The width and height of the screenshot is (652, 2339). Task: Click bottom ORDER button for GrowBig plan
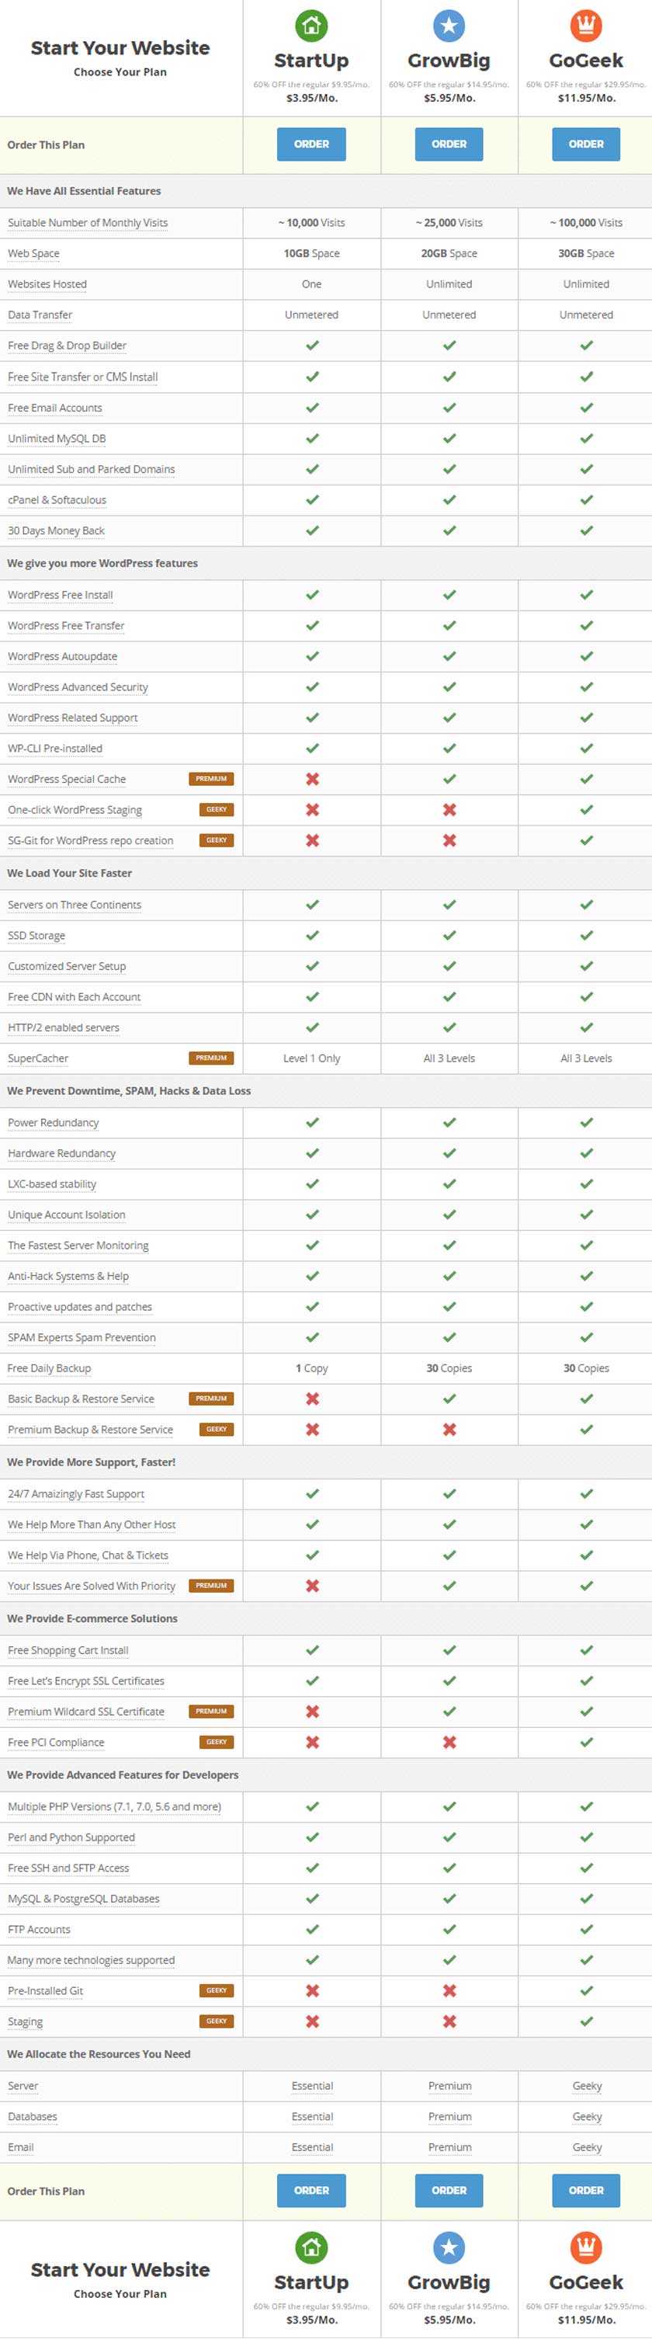coord(449,2190)
